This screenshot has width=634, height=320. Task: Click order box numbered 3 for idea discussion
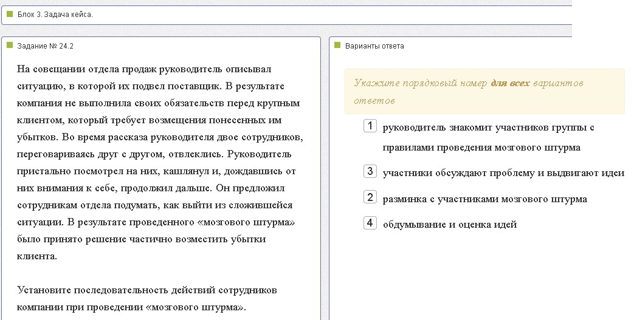[x=370, y=171]
